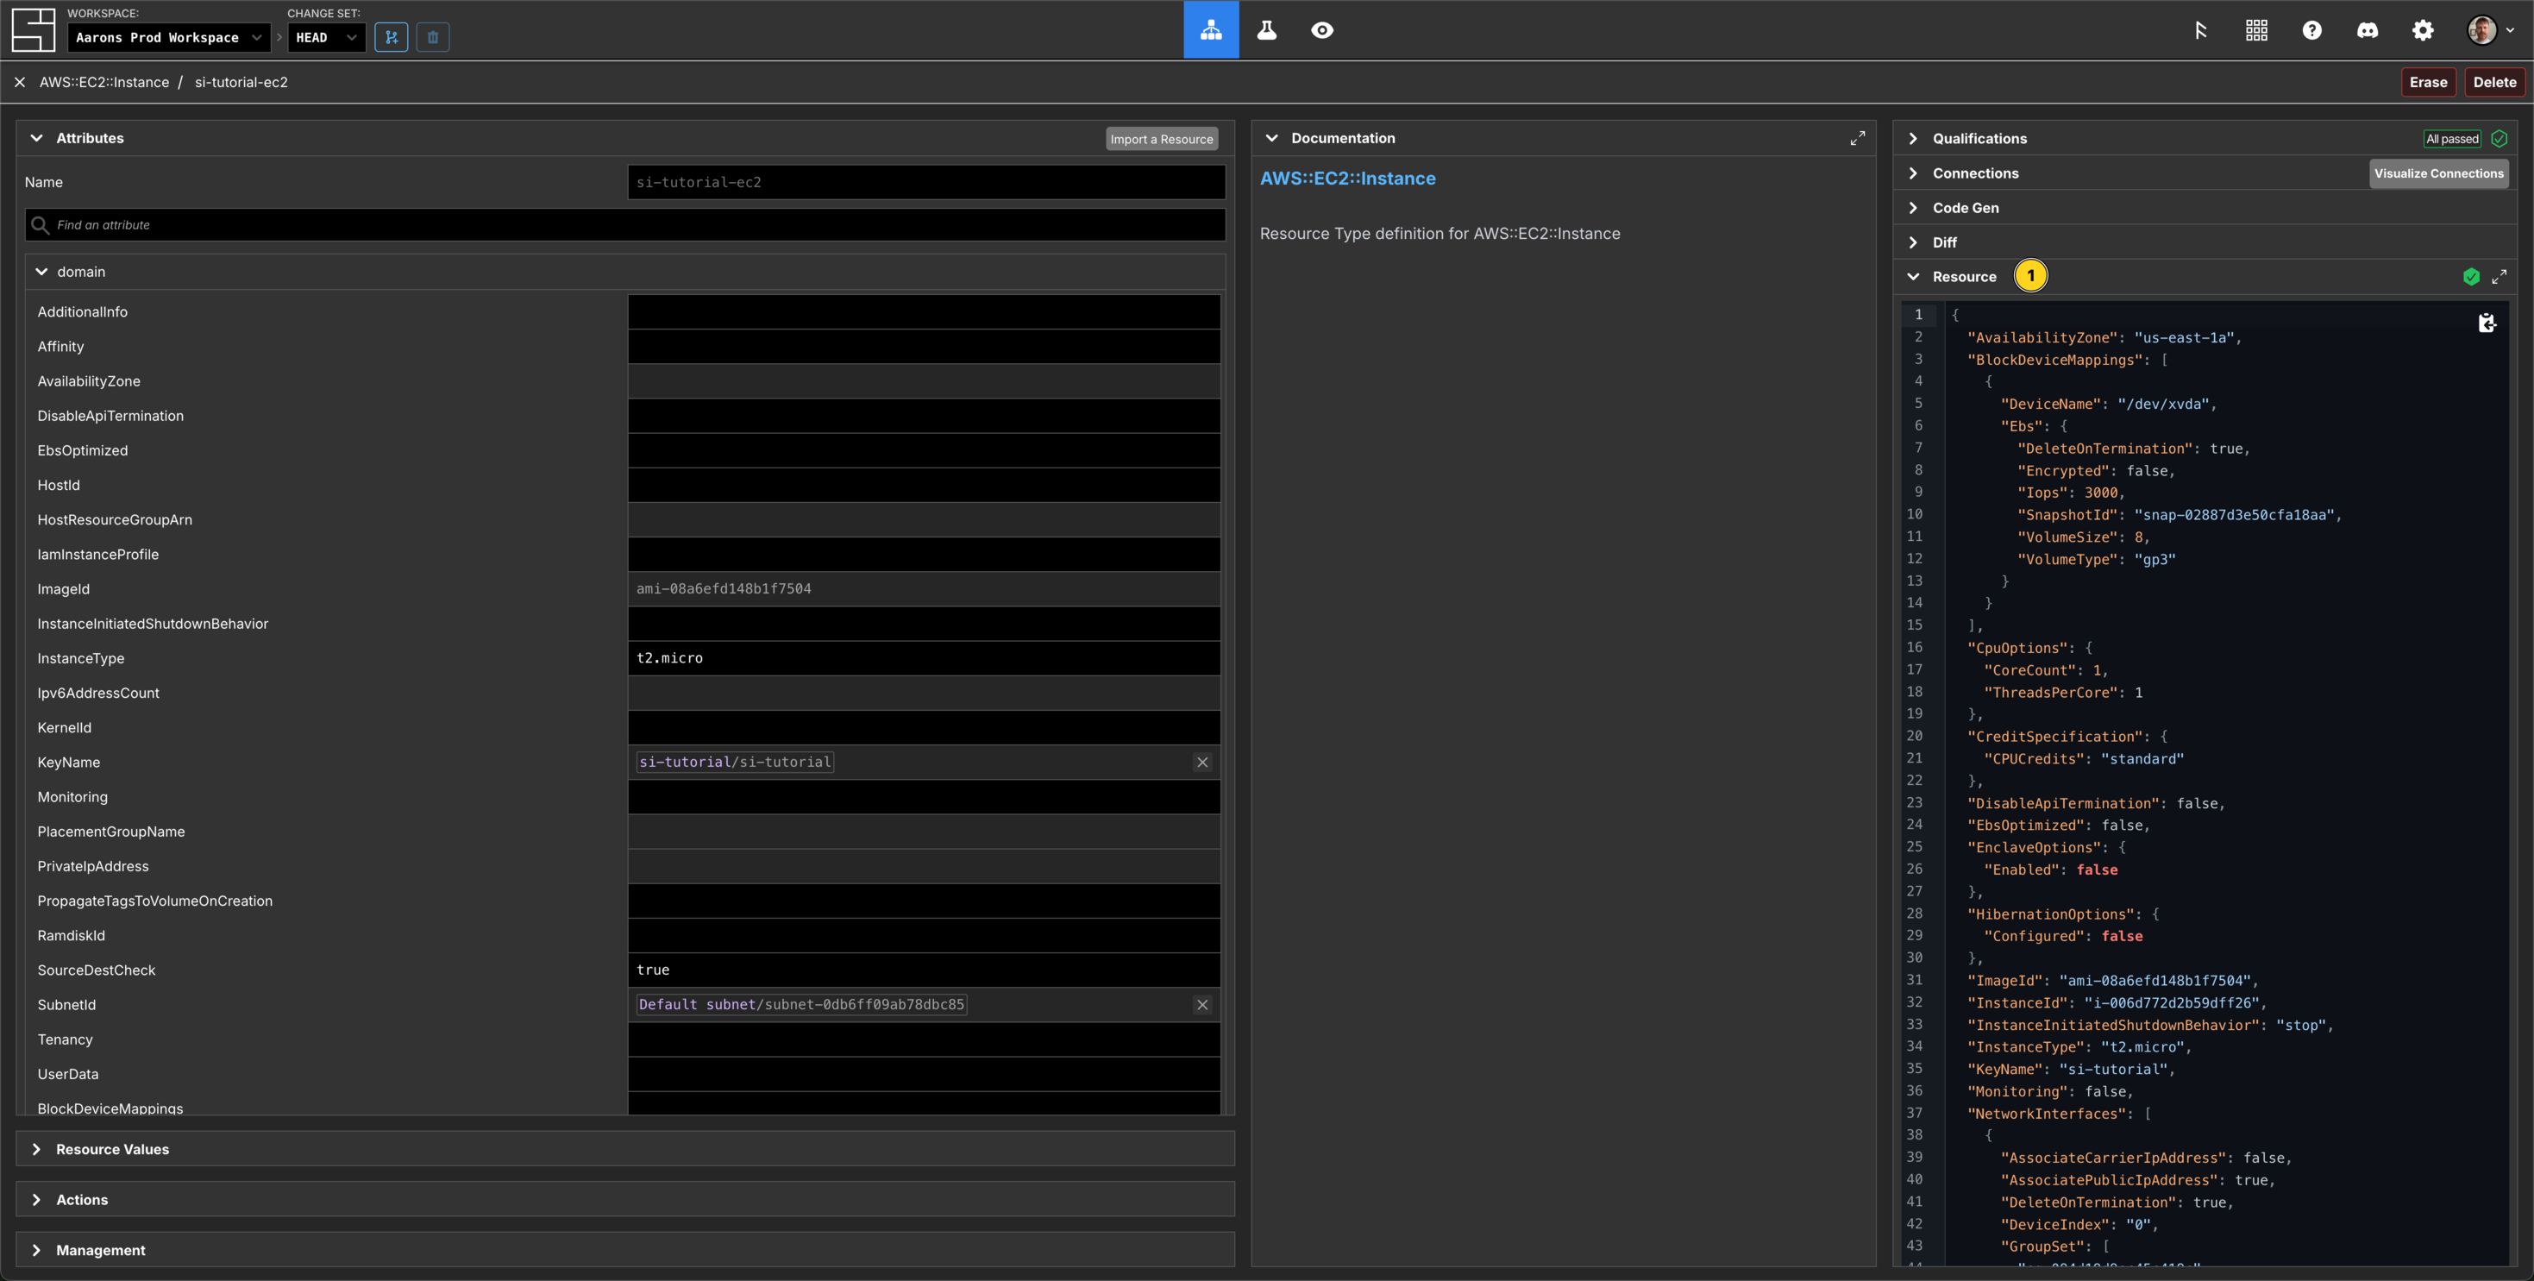Click the AWS::EC2::Instance breadcrumb text
Viewport: 2534px width, 1281px height.
point(104,83)
